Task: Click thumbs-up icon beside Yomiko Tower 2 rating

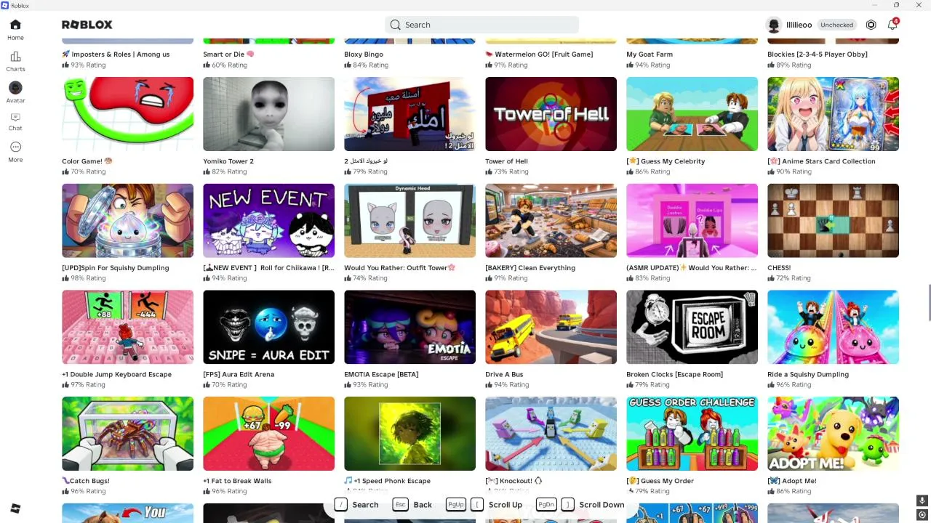Action: 207,171
